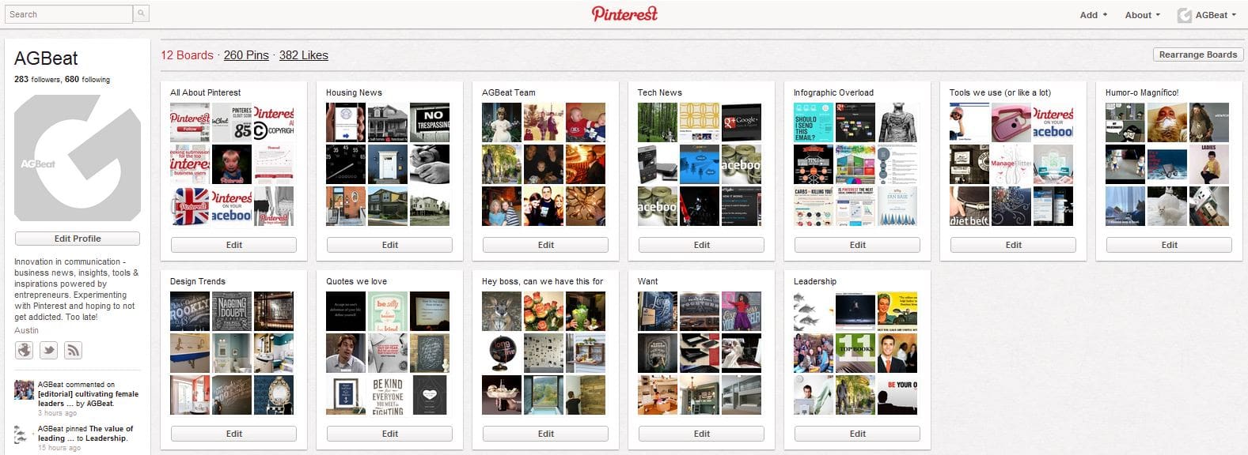1248x455 pixels.
Task: Open the website globe icon link
Action: point(25,350)
